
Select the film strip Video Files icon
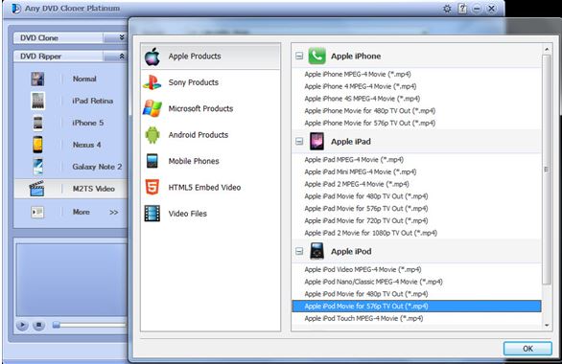click(x=152, y=214)
